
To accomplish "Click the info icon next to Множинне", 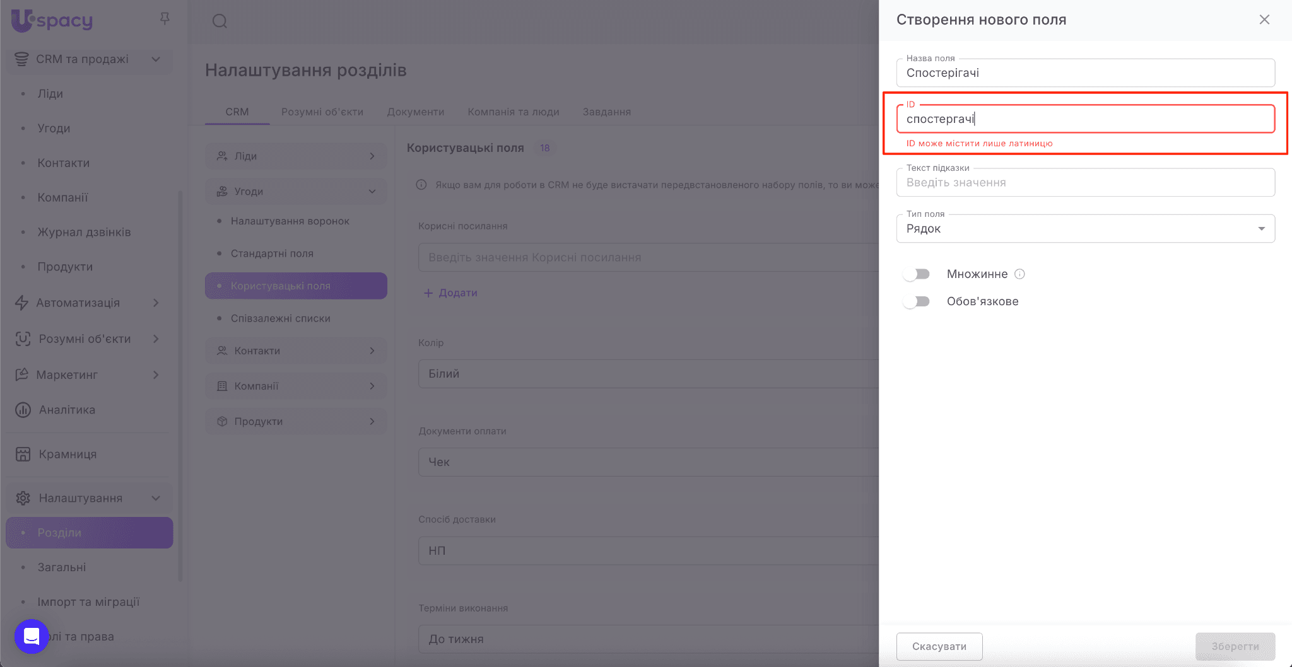I will tap(1019, 274).
